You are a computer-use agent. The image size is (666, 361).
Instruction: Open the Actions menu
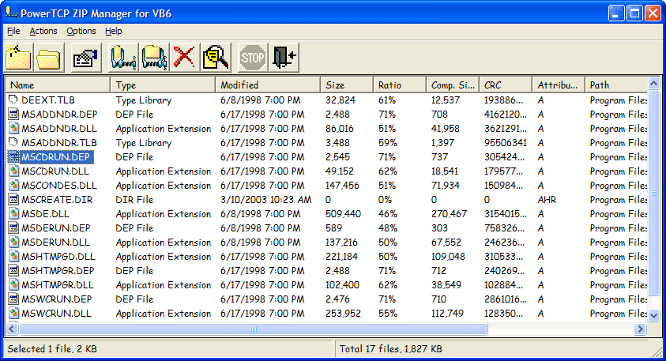pyautogui.click(x=43, y=31)
